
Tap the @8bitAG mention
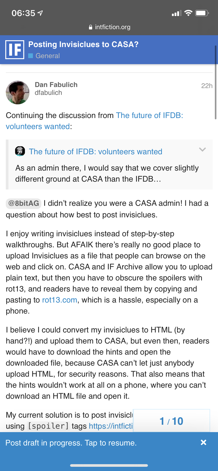(x=23, y=203)
